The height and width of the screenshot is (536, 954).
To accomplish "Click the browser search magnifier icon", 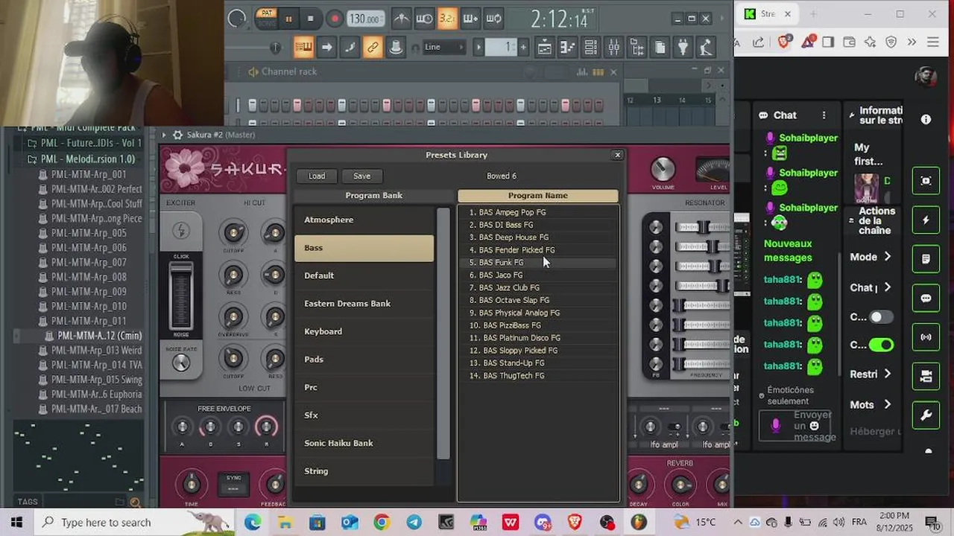I will point(136,502).
